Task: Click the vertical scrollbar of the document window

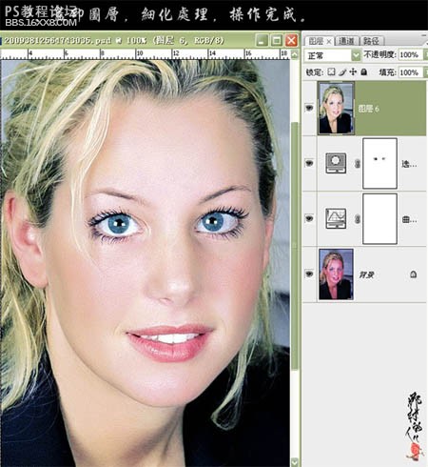Action: 295,245
